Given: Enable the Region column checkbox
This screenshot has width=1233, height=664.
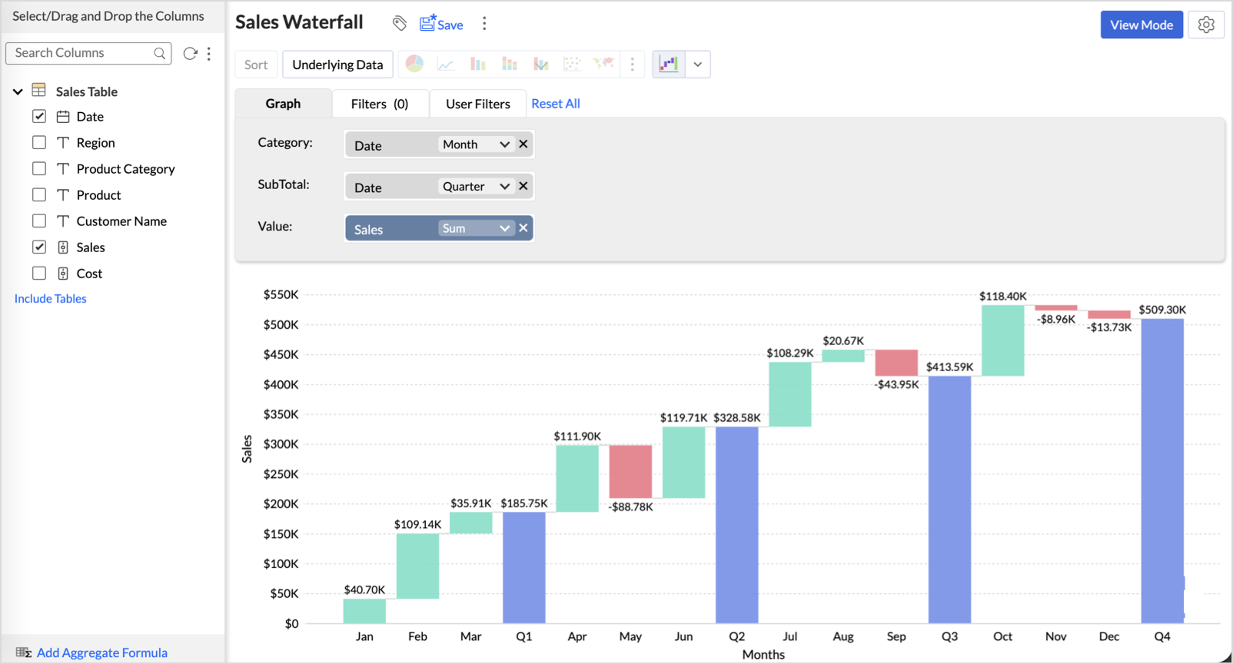Looking at the screenshot, I should (x=39, y=142).
